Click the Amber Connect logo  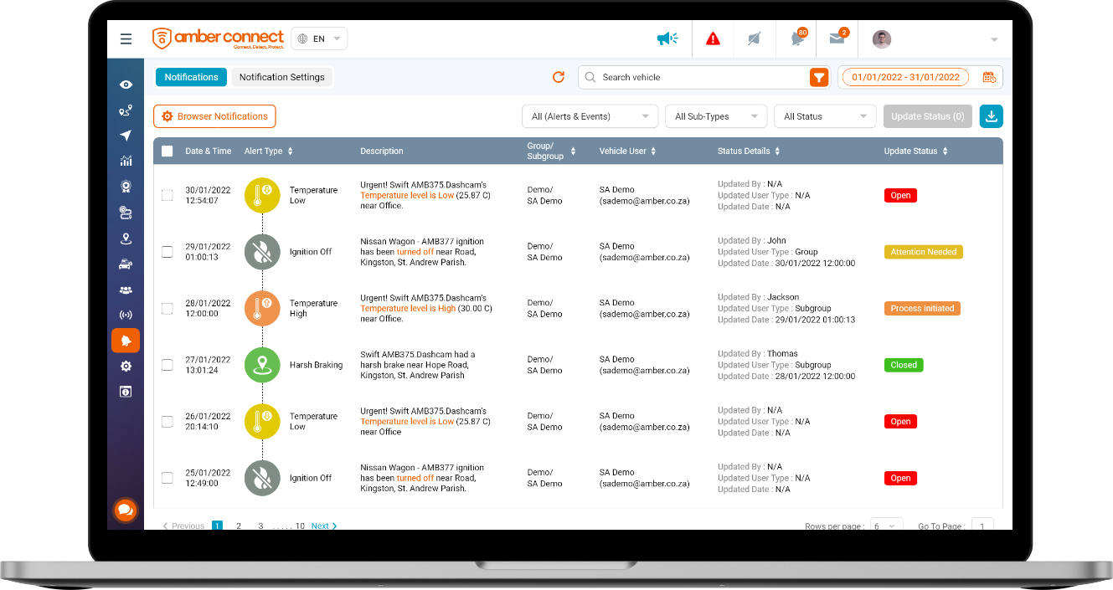(x=219, y=38)
